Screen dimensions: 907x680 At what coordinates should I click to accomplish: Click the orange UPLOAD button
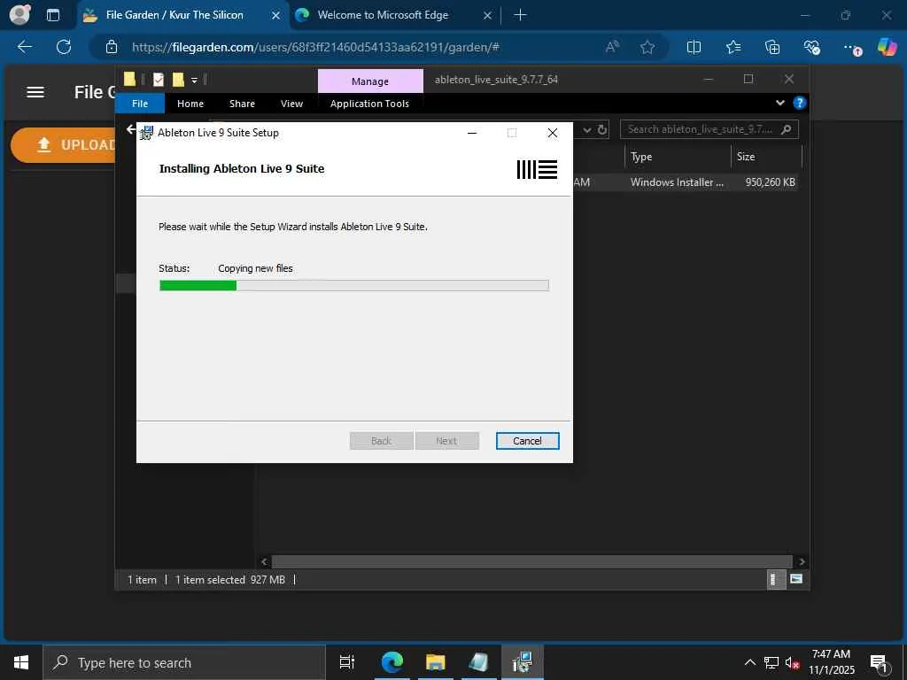[x=63, y=144]
